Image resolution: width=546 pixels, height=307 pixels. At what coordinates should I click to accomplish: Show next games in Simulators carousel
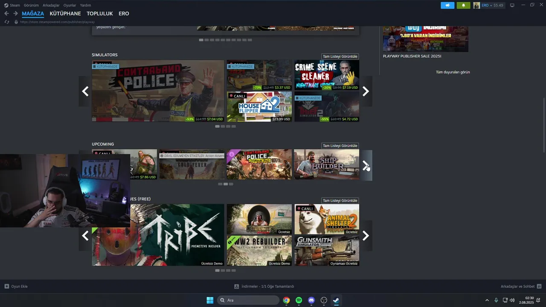pos(366,91)
